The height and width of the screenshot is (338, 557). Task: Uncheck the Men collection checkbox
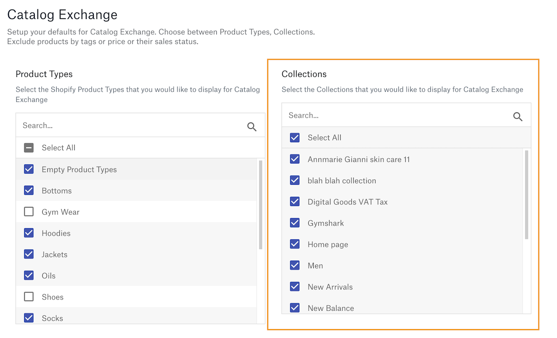click(x=295, y=265)
